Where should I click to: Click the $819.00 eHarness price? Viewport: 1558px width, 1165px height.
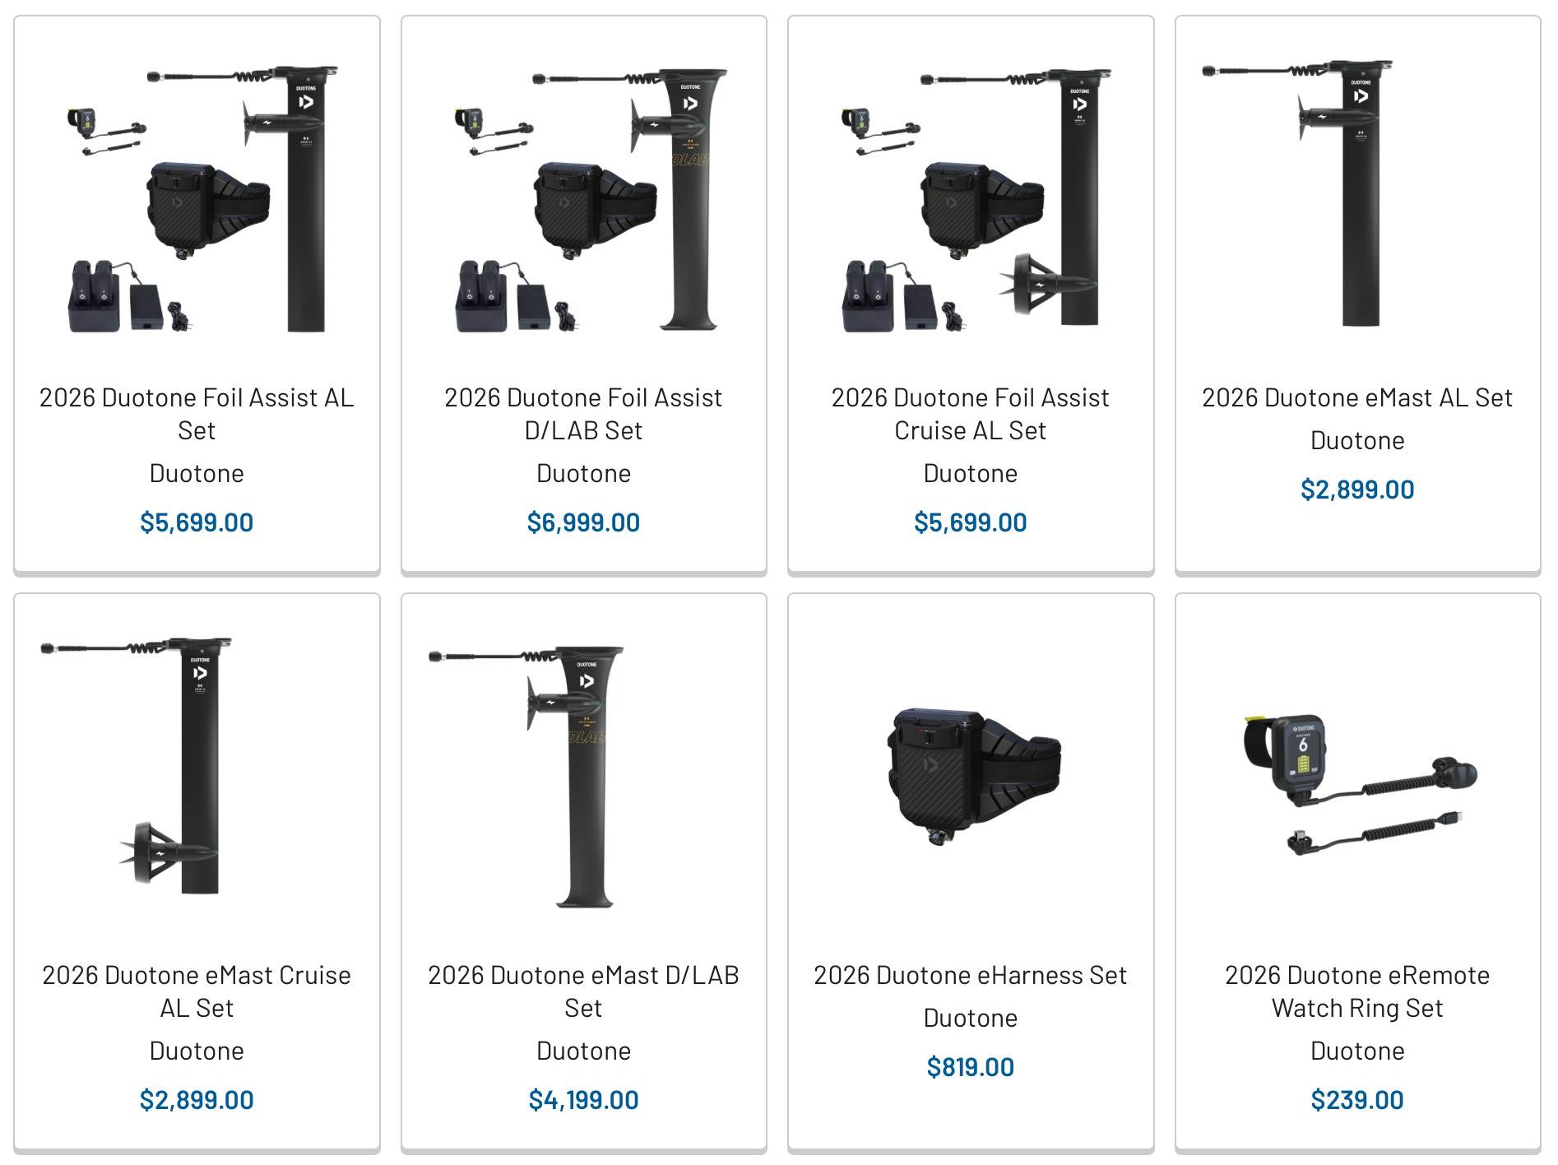(x=971, y=1067)
